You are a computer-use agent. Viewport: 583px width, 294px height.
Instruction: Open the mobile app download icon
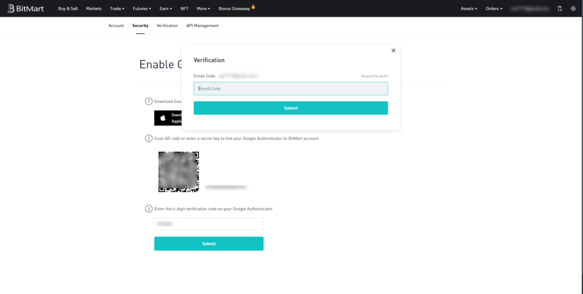tap(559, 9)
